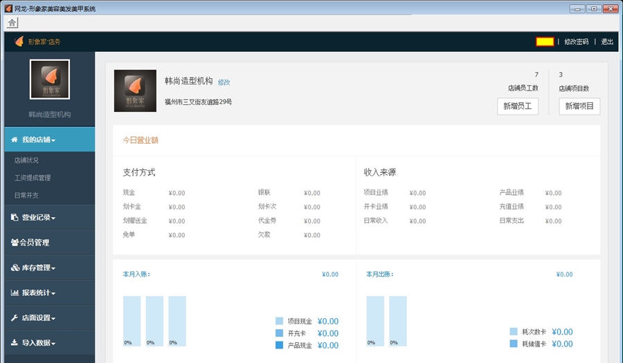The image size is (623, 363).
Task: Click the users icon beside 会员管理
Action: (x=15, y=243)
